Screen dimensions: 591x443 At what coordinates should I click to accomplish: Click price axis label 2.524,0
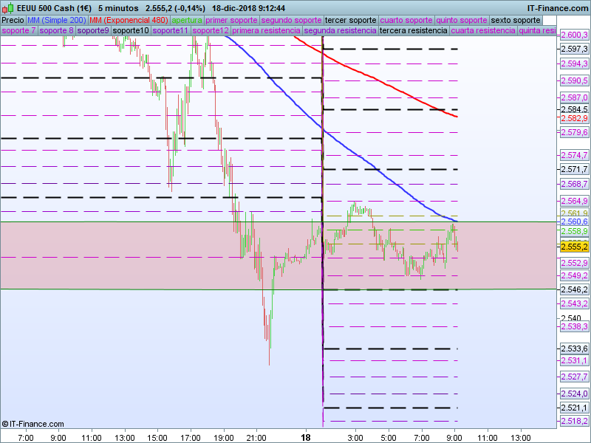coord(574,394)
